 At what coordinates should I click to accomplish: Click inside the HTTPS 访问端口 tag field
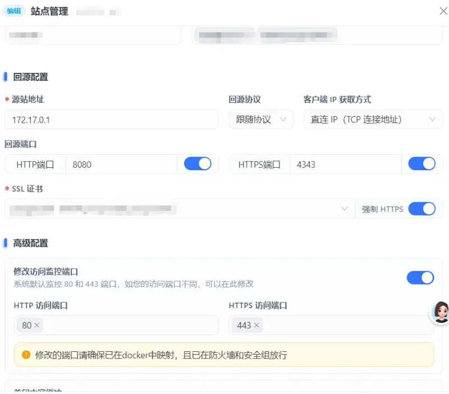pos(331,325)
